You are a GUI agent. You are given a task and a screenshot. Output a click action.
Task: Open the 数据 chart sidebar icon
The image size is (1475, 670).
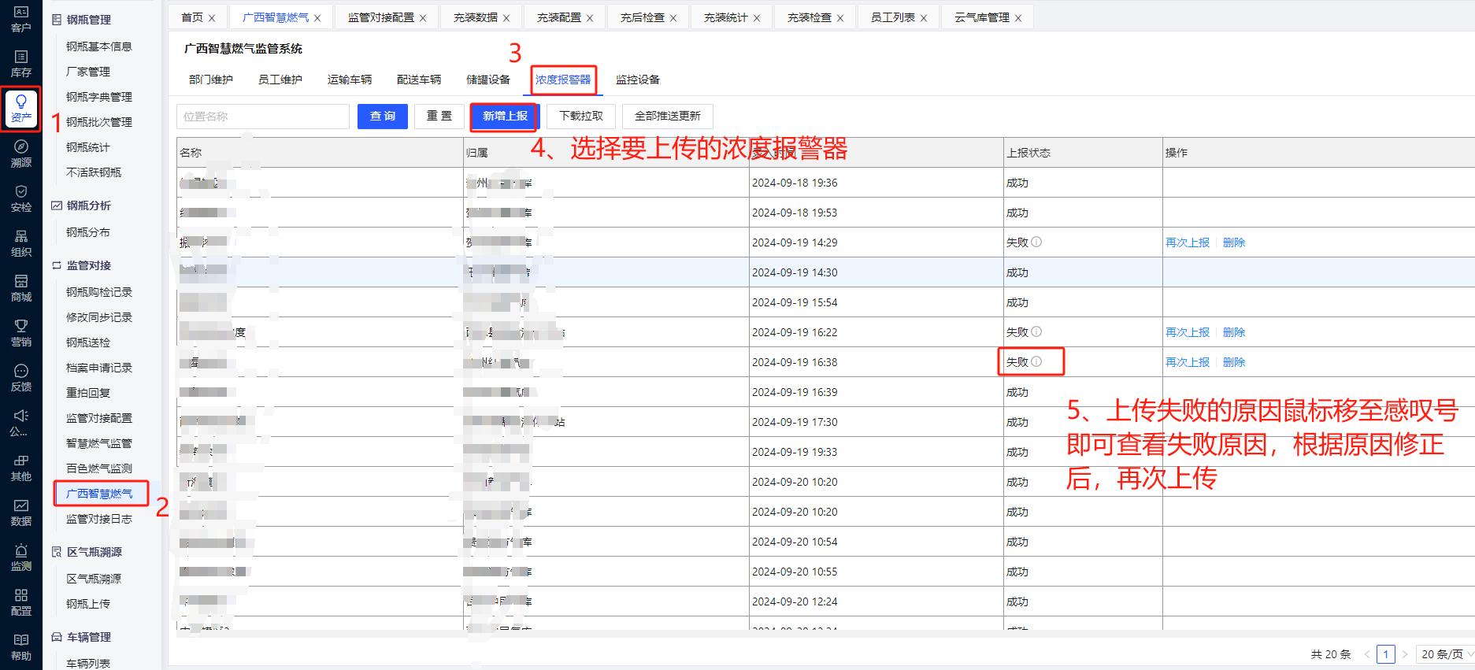click(21, 513)
